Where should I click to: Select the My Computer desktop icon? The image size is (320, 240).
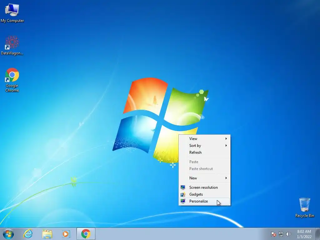click(12, 12)
